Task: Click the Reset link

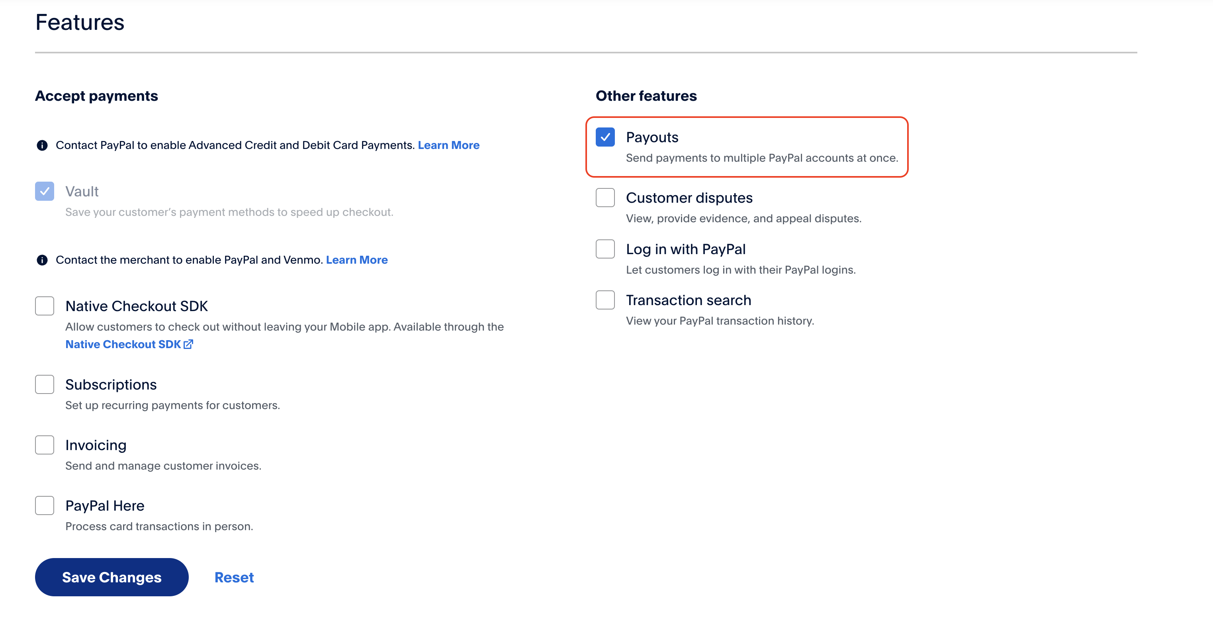Action: pyautogui.click(x=234, y=578)
